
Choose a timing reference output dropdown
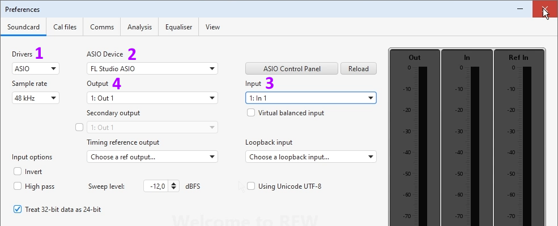coord(152,157)
